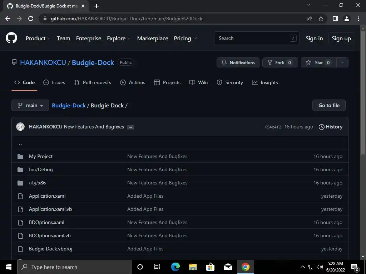Go to the Team page
The image size is (366, 274).
(64, 39)
